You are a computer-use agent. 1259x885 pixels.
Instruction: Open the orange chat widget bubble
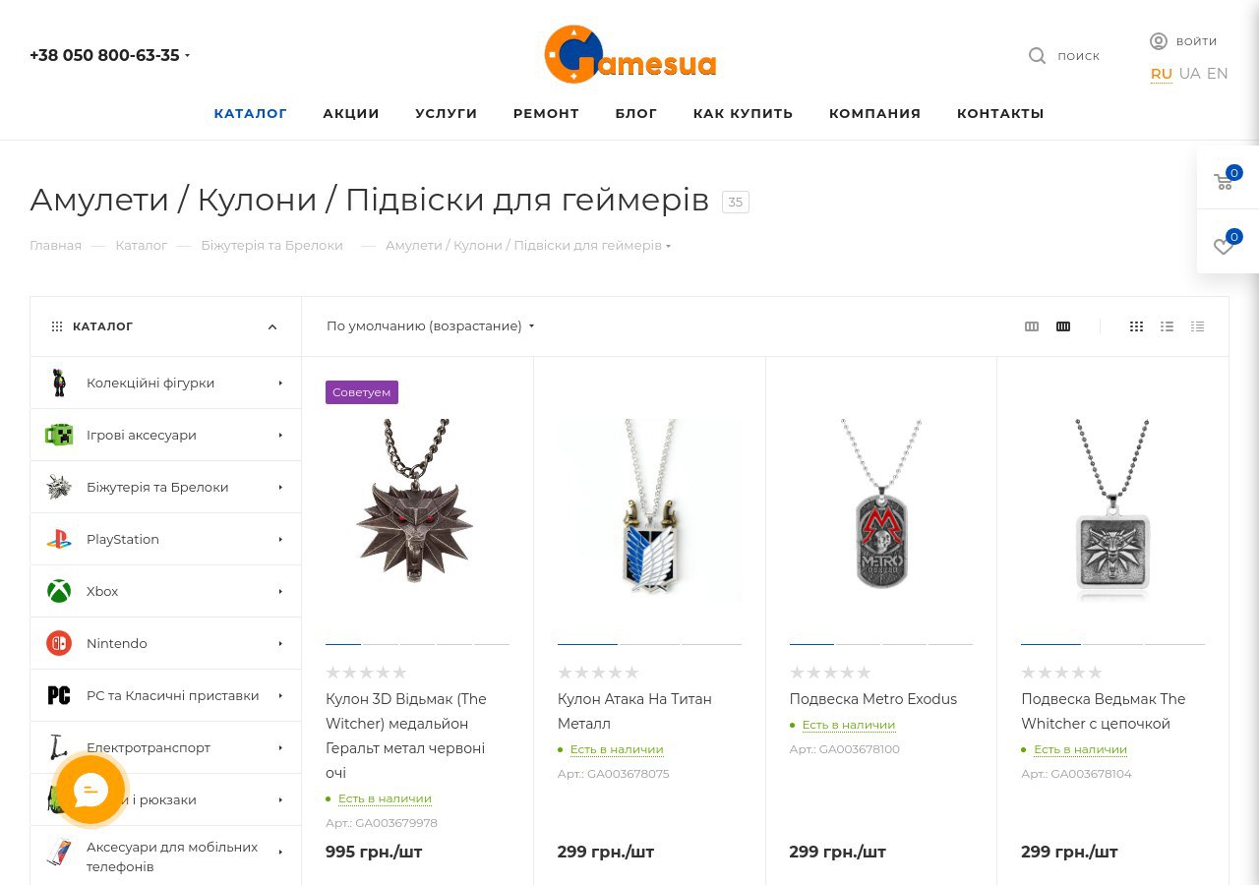coord(90,789)
